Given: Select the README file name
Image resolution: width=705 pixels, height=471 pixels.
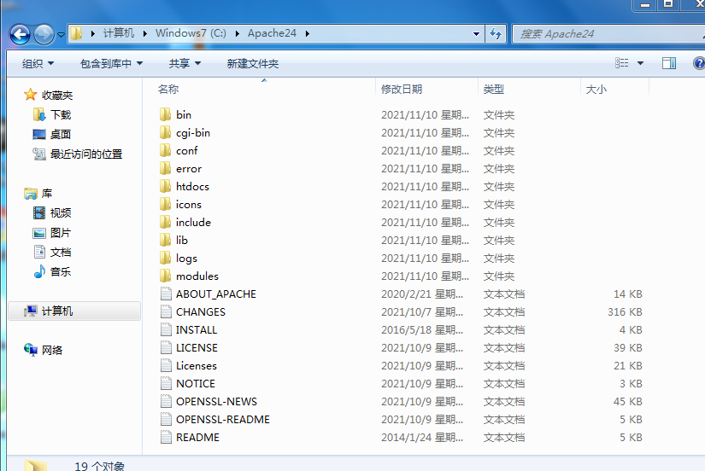Looking at the screenshot, I should click(198, 438).
